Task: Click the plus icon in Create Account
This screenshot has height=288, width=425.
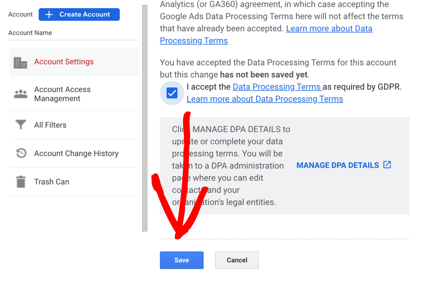Action: tap(49, 14)
